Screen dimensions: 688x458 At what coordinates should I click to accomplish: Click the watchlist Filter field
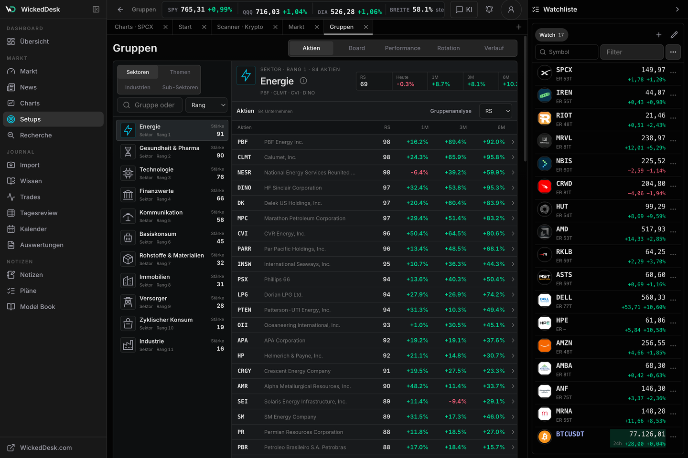tap(632, 52)
